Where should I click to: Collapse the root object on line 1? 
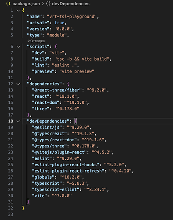click(x=18, y=11)
